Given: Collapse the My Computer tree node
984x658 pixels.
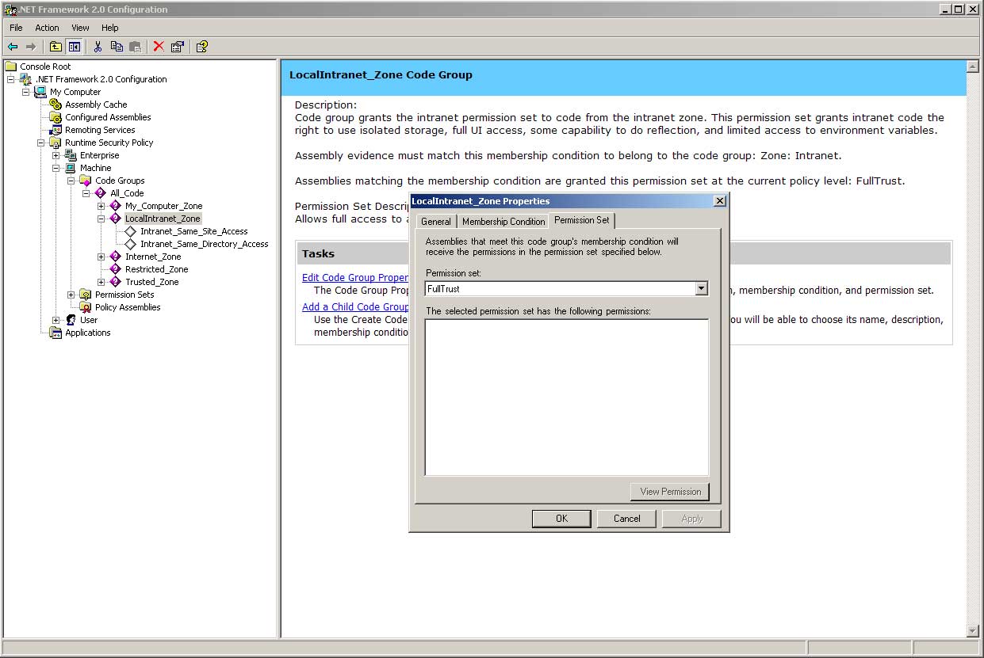Looking at the screenshot, I should [26, 92].
